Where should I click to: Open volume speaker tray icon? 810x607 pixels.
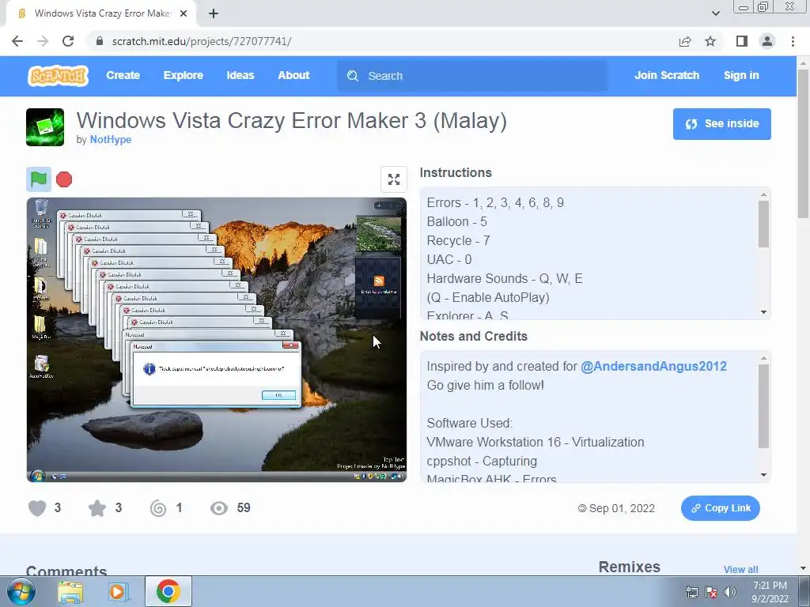pos(730,592)
